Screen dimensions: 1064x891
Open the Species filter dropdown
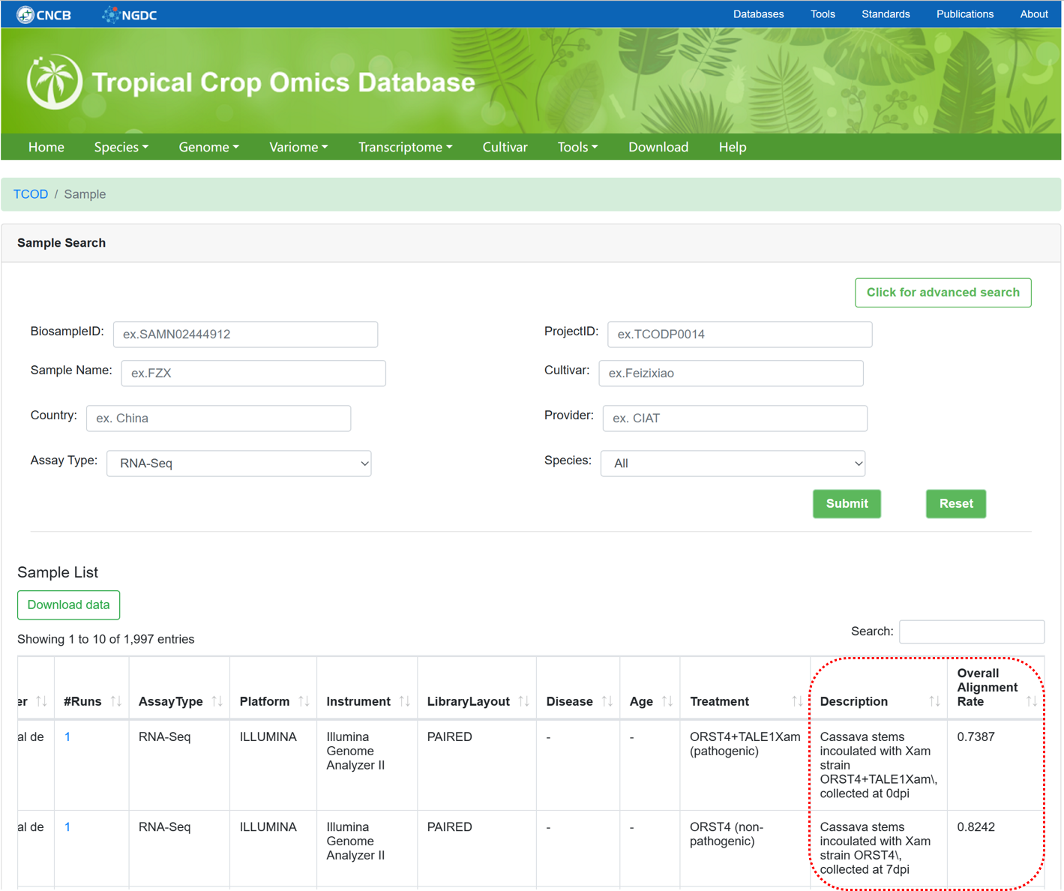pos(733,463)
